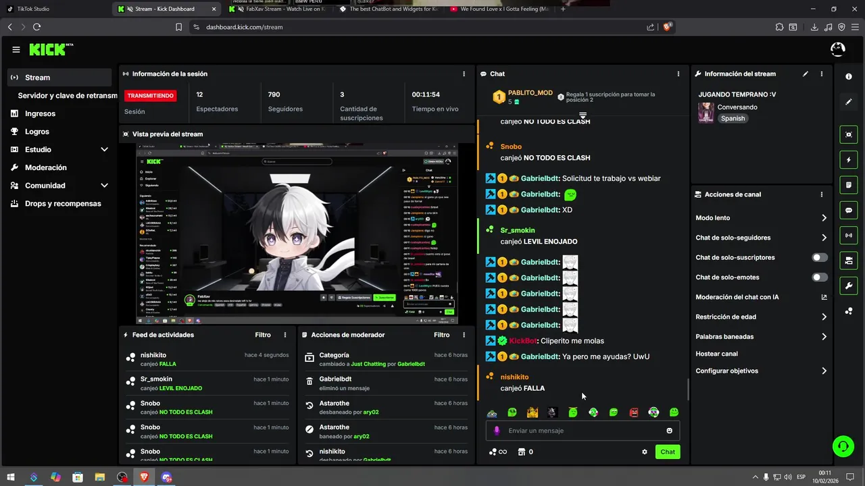Click the Spanish language tag
The width and height of the screenshot is (865, 486).
coord(733,118)
